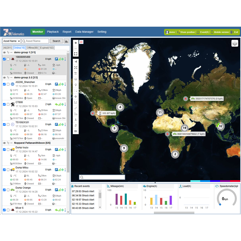
Task: Switch to the Monitor tab
Action: (38, 32)
